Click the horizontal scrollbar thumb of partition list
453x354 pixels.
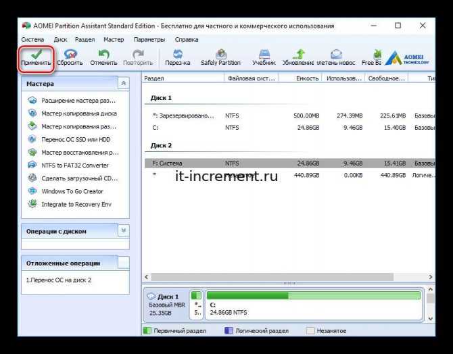click(272, 277)
